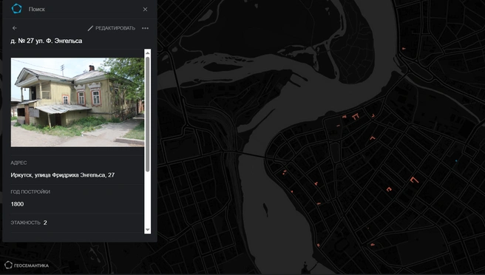The height and width of the screenshot is (275, 485).
Task: Click the РЕДАКТИРОВАТЬ edit button
Action: 112,28
